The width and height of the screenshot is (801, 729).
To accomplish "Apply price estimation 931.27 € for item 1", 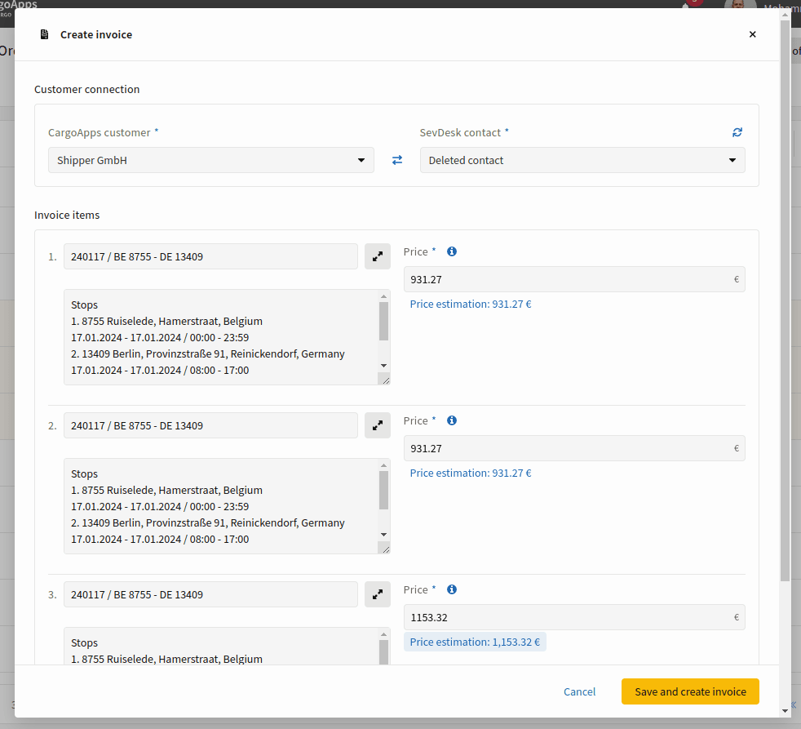I will click(x=471, y=304).
